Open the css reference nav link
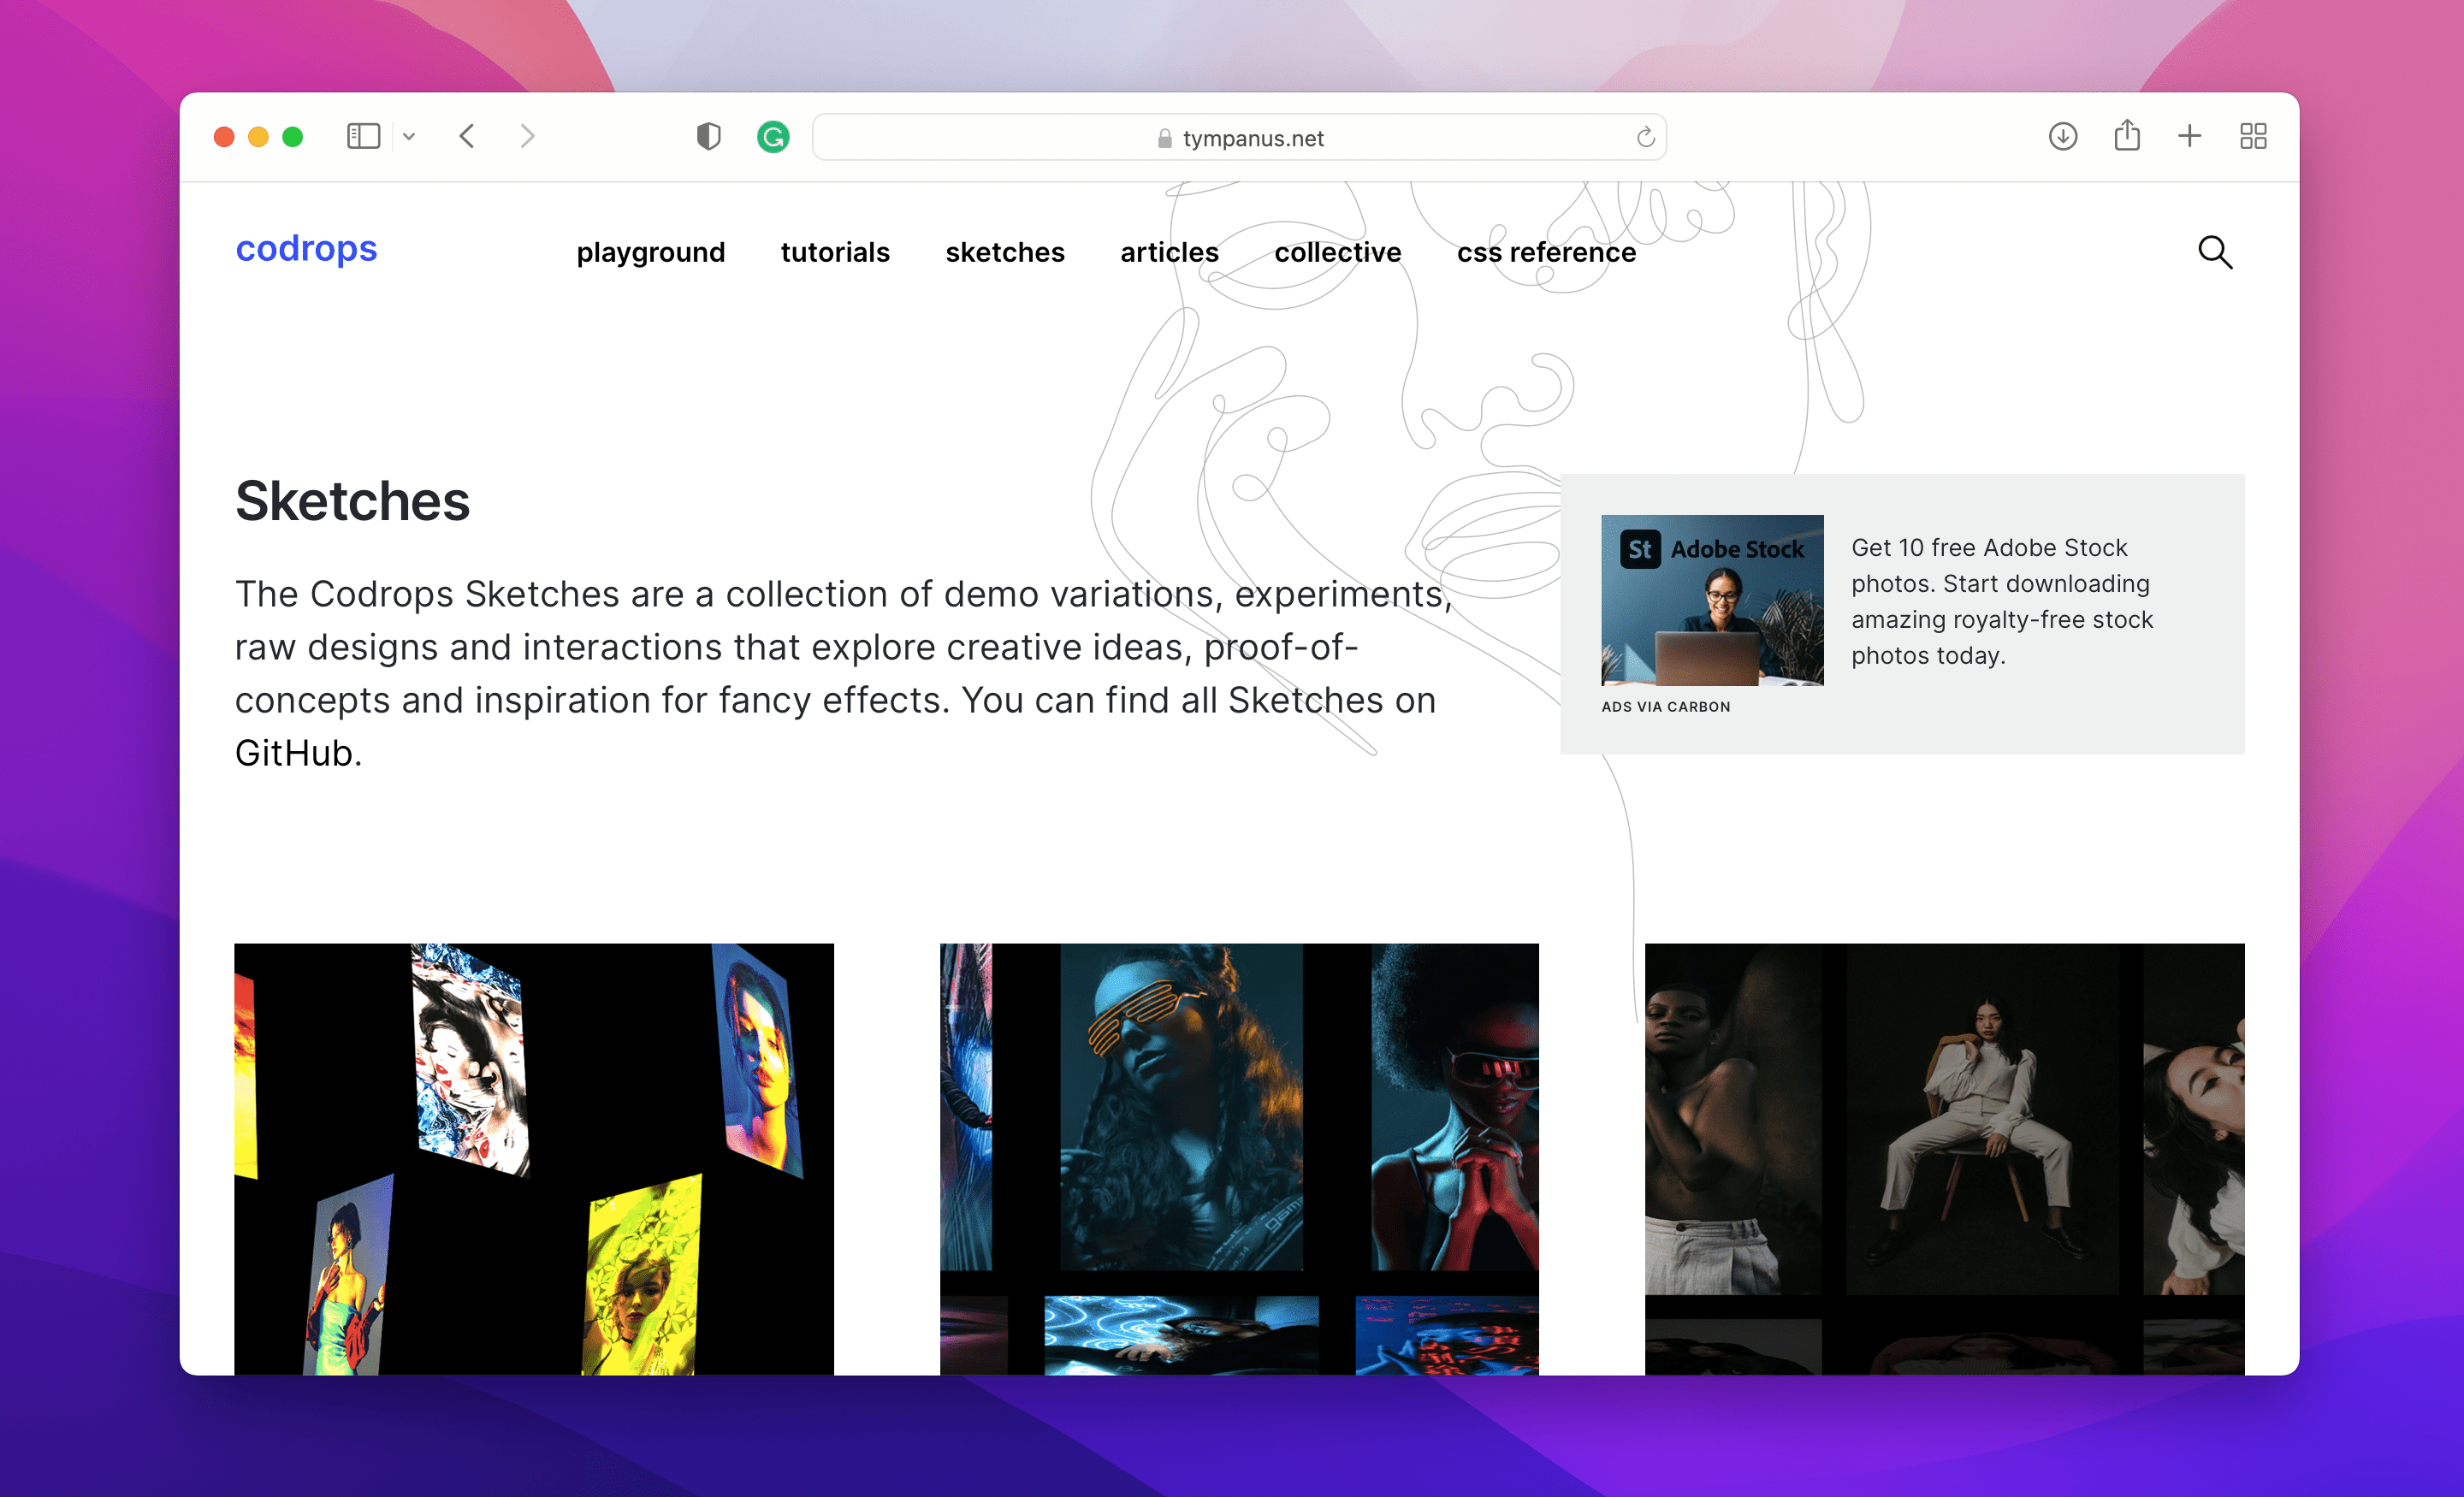Screen dimensions: 2464x1497 pos(1546,252)
